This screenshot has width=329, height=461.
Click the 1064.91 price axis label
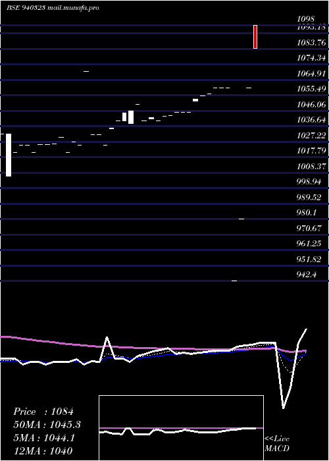pyautogui.click(x=311, y=74)
